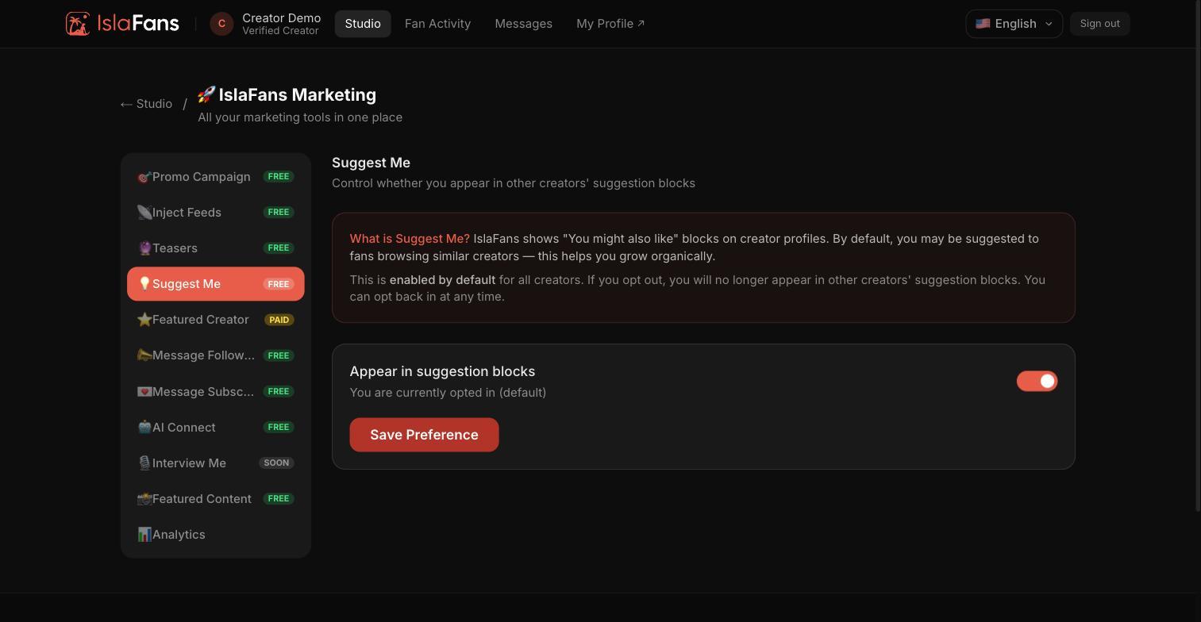Click "Appear in suggestion blocks" label
Image resolution: width=1201 pixels, height=622 pixels.
click(x=442, y=371)
